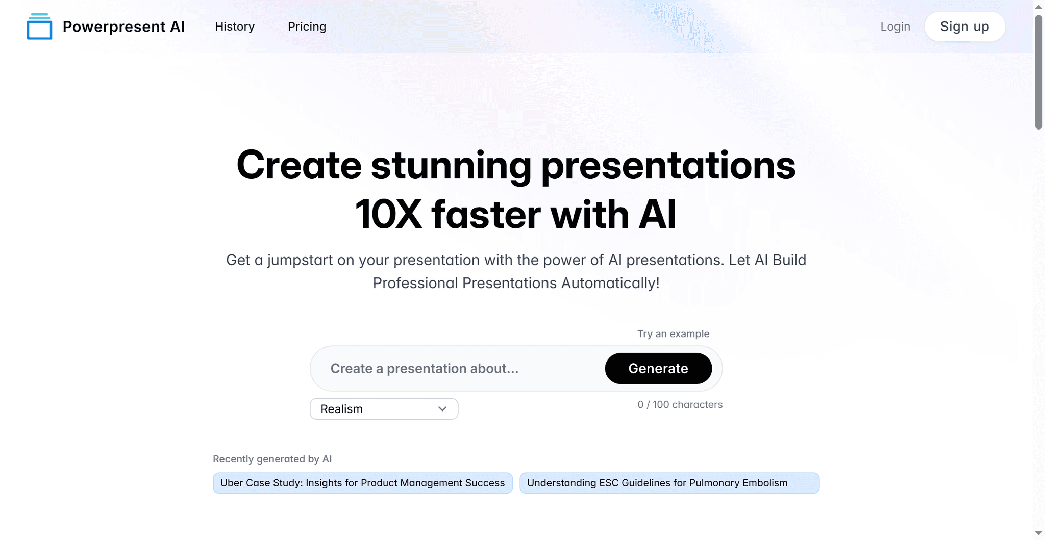Image resolution: width=1045 pixels, height=540 pixels.
Task: Open the Uber Case Study presentation
Action: point(362,483)
